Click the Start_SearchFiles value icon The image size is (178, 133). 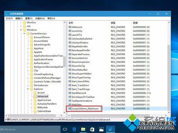(70, 81)
